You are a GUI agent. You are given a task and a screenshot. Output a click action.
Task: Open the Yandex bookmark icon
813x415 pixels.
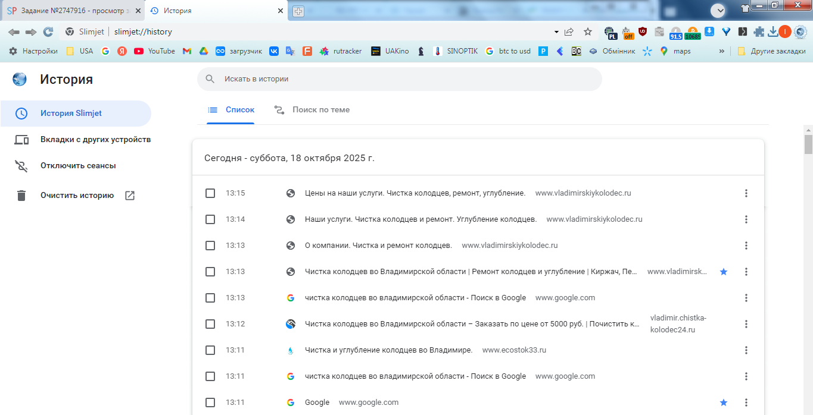122,51
